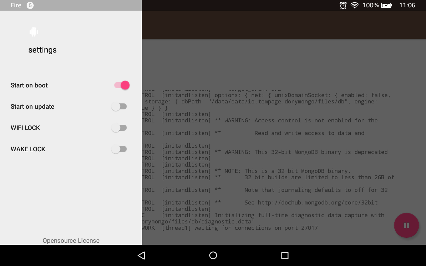Select the Start on boot label

coord(29,85)
